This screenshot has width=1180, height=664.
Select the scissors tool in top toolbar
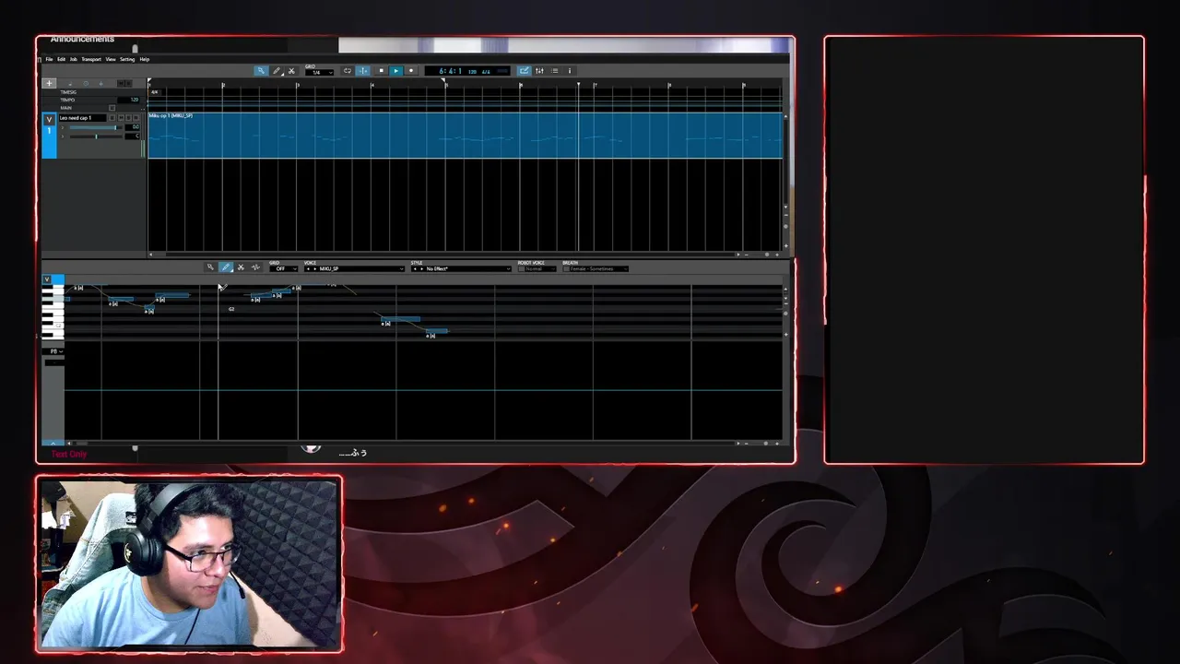(x=291, y=71)
